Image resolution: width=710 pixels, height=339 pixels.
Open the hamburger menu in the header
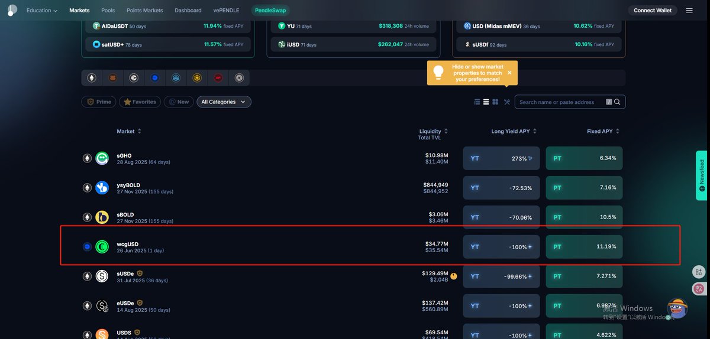pyautogui.click(x=689, y=11)
